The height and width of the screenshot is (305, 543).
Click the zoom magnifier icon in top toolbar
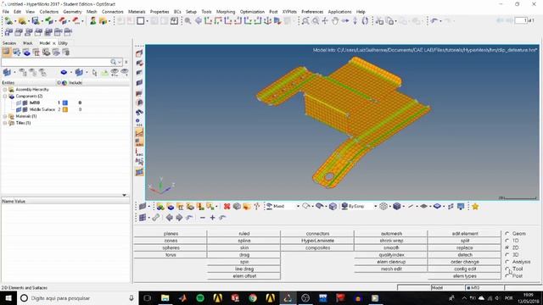click(x=188, y=21)
